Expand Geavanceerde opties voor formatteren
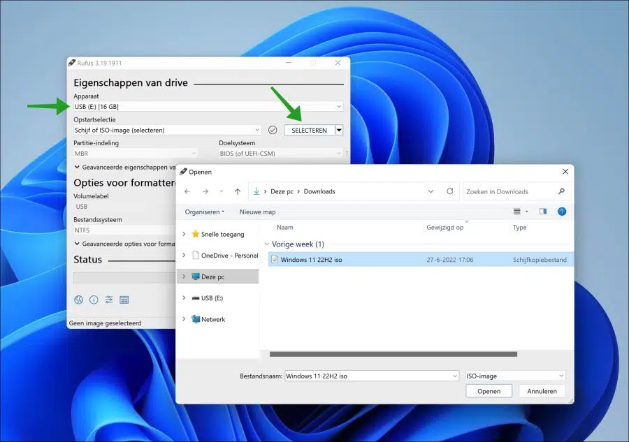 (x=77, y=244)
